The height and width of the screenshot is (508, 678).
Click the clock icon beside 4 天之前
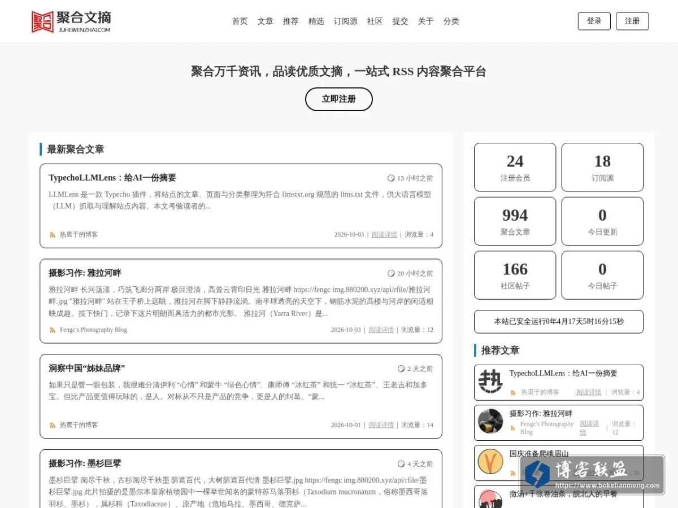(401, 464)
